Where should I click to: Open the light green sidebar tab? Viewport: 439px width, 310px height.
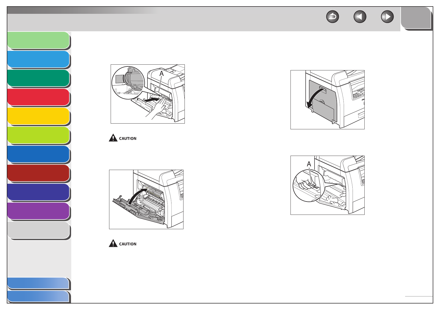(x=39, y=40)
